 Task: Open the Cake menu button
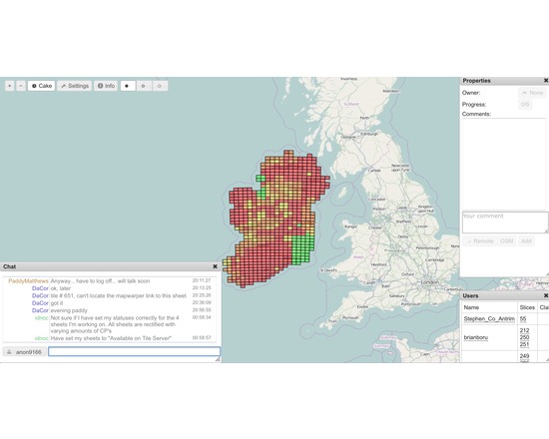(41, 86)
